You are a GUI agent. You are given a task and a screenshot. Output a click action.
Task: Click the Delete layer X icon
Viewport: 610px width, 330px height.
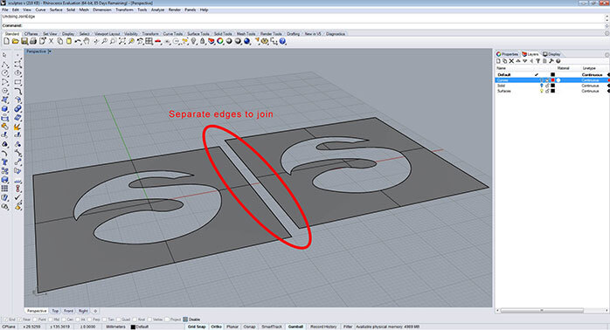511,61
